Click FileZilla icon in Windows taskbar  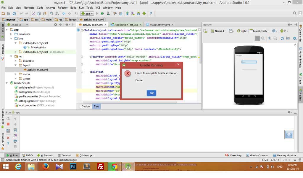(101, 166)
